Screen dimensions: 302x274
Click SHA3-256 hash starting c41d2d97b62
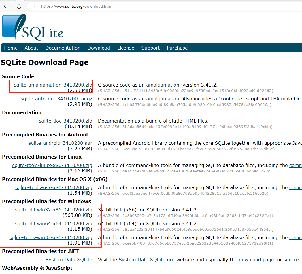(185, 171)
